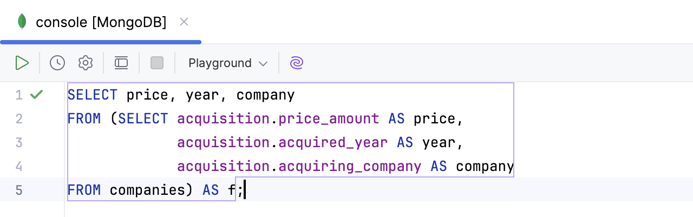Click line number 3 in the gutter

(19, 142)
